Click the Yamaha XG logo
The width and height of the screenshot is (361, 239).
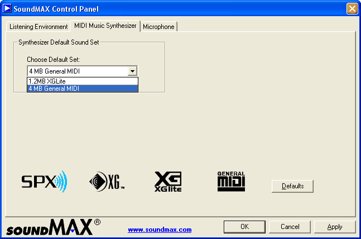coord(107,182)
